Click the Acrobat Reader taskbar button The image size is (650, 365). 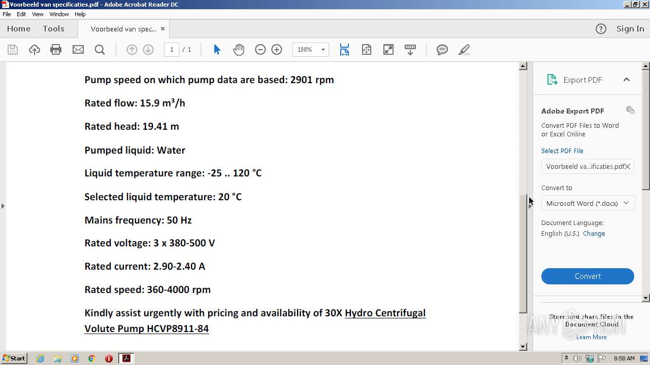(126, 358)
